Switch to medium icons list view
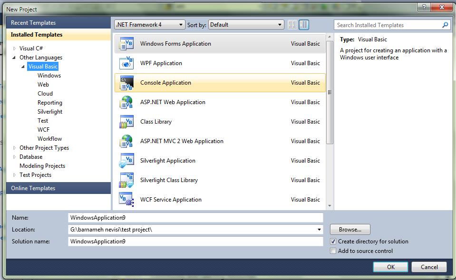The height and width of the screenshot is (280, 456). point(304,25)
